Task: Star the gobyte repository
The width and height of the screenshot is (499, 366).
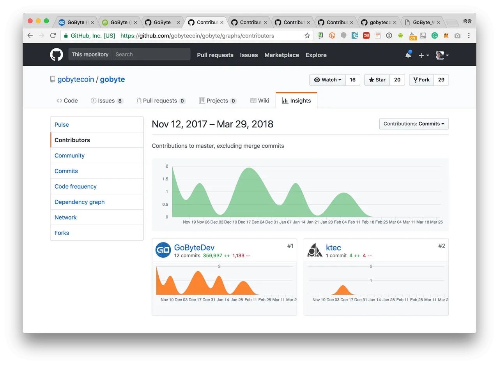Action: [377, 80]
